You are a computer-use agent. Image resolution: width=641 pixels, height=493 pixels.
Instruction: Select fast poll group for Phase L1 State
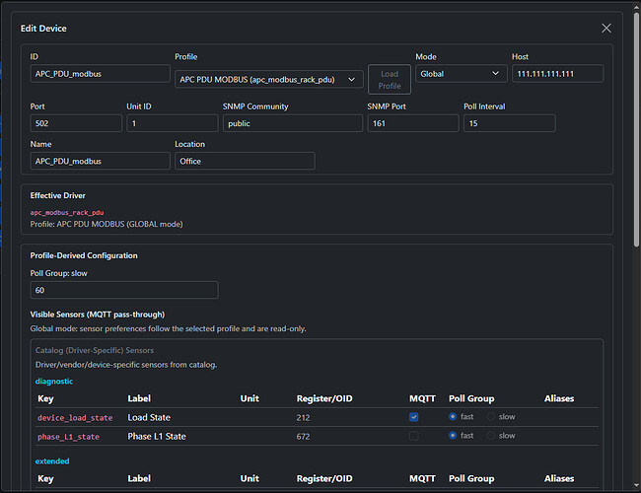453,436
